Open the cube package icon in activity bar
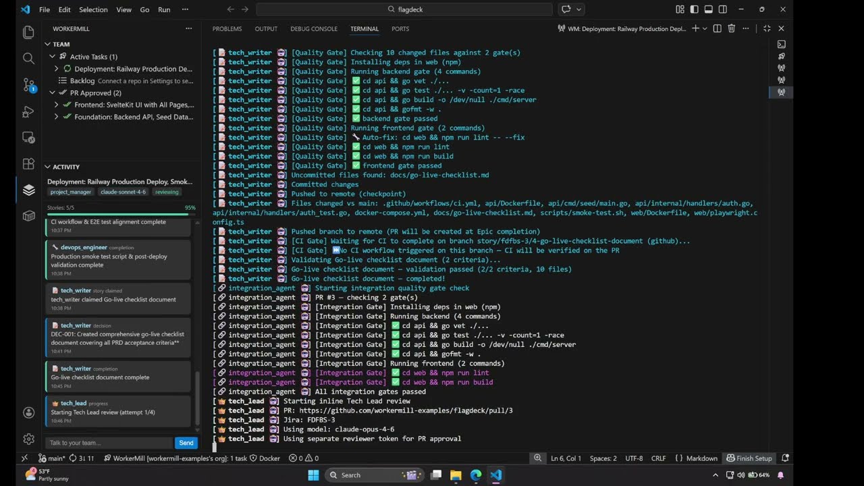The image size is (864, 486). pos(28,216)
